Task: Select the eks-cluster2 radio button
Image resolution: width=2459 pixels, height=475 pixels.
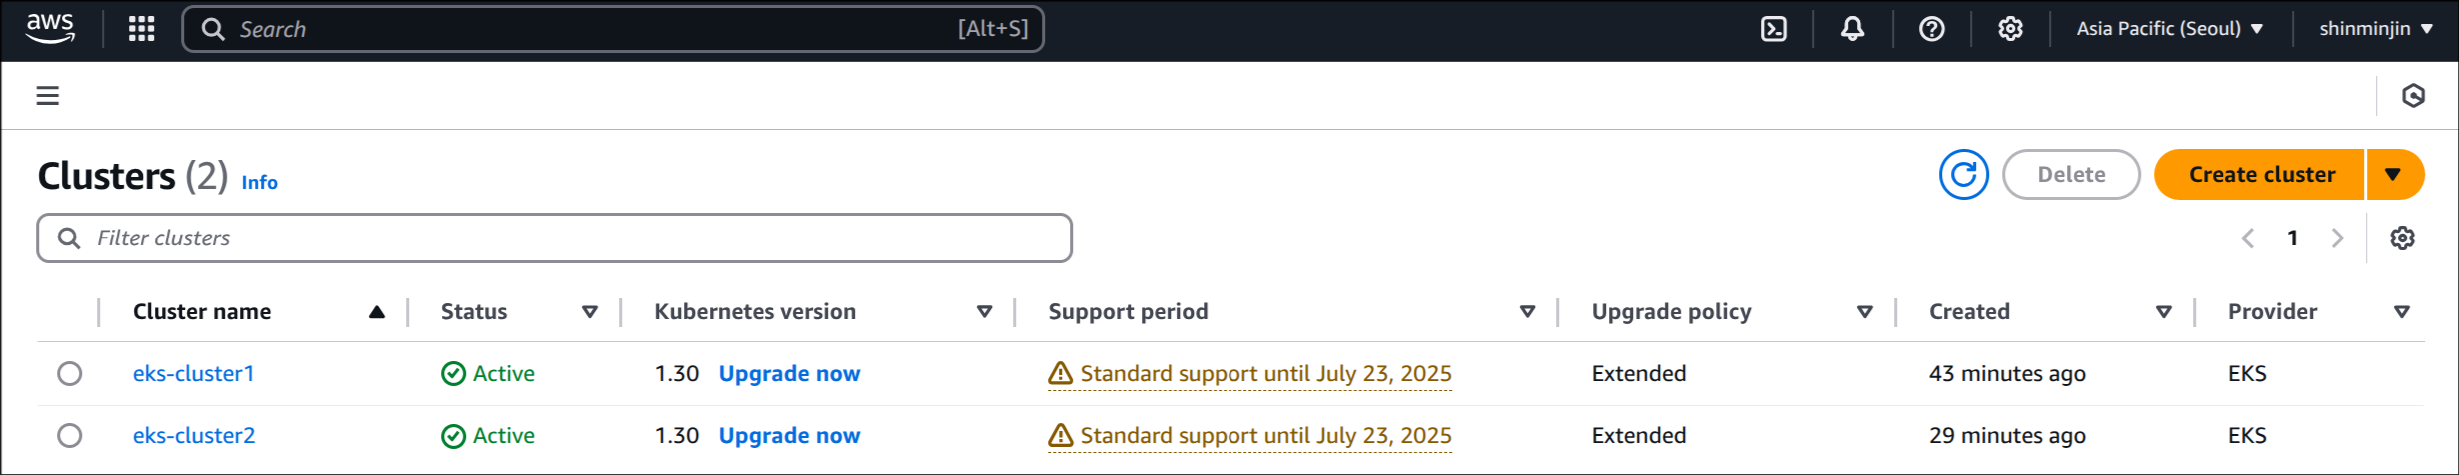Action: tap(70, 436)
